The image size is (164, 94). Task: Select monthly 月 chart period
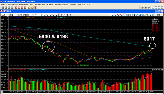point(65,15)
